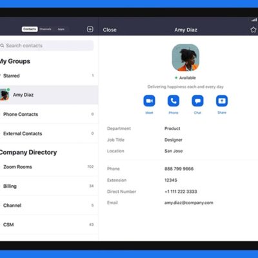Start a video meeting with Amy Diaz

click(x=149, y=101)
